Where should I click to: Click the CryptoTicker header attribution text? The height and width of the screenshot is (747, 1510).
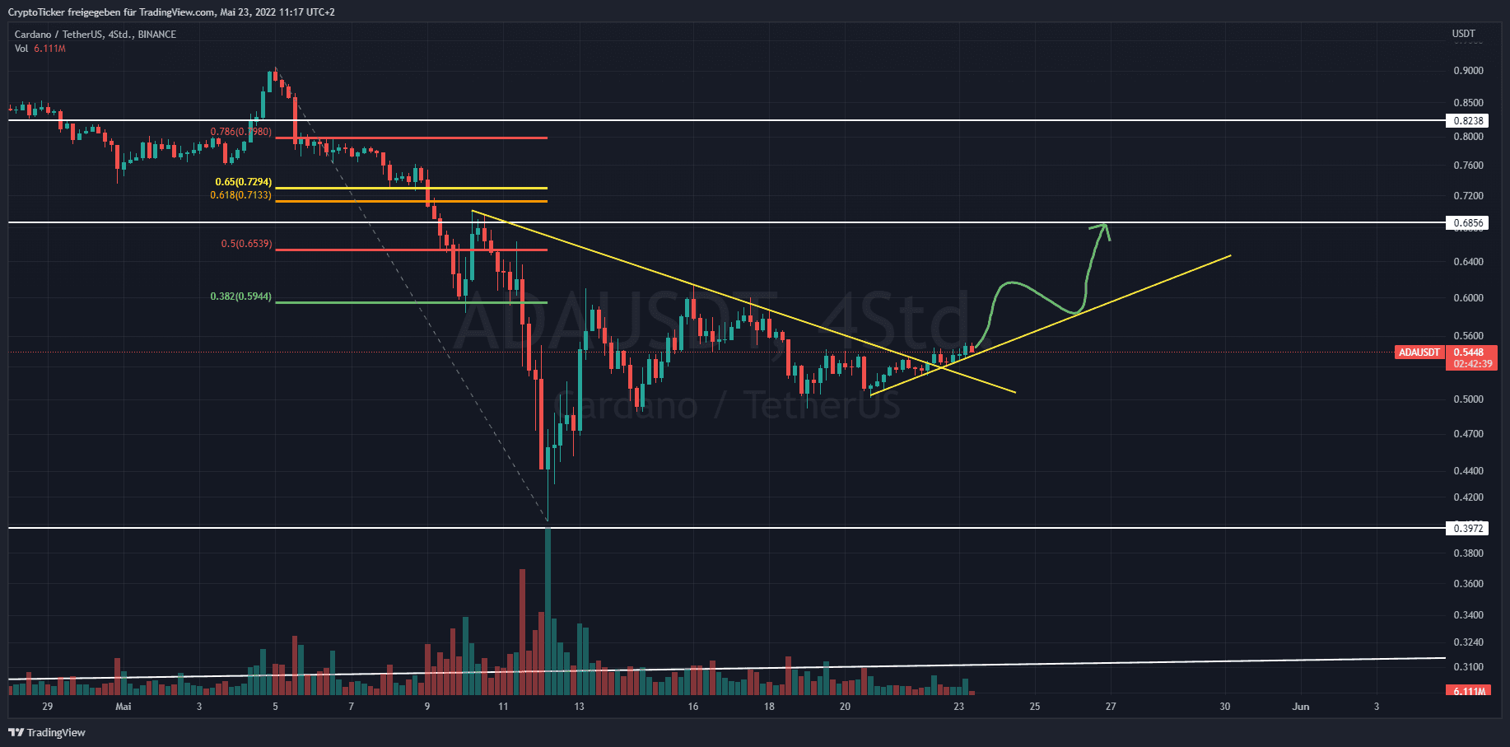[x=171, y=12]
